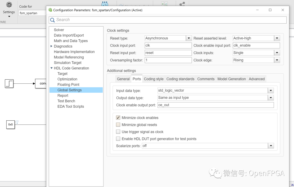Minimize the Configuration Parameters window
Image resolution: width=294 pixels, height=187 pixels.
pos(258,10)
